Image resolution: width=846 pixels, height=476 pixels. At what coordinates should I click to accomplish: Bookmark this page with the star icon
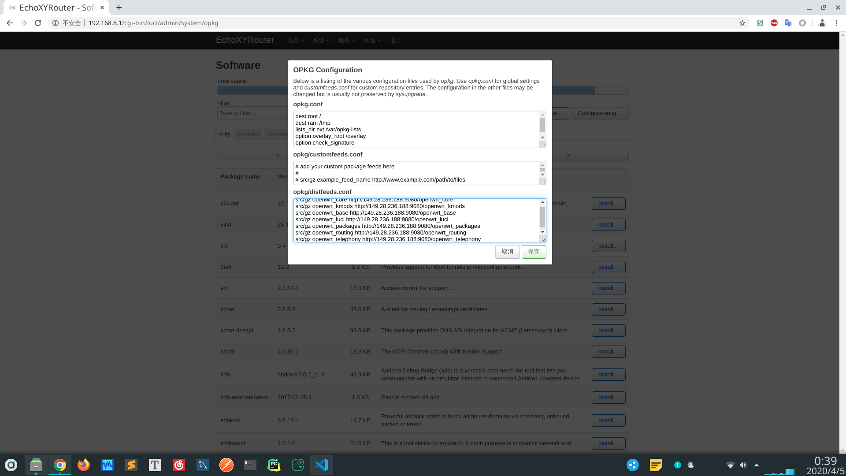pos(742,23)
